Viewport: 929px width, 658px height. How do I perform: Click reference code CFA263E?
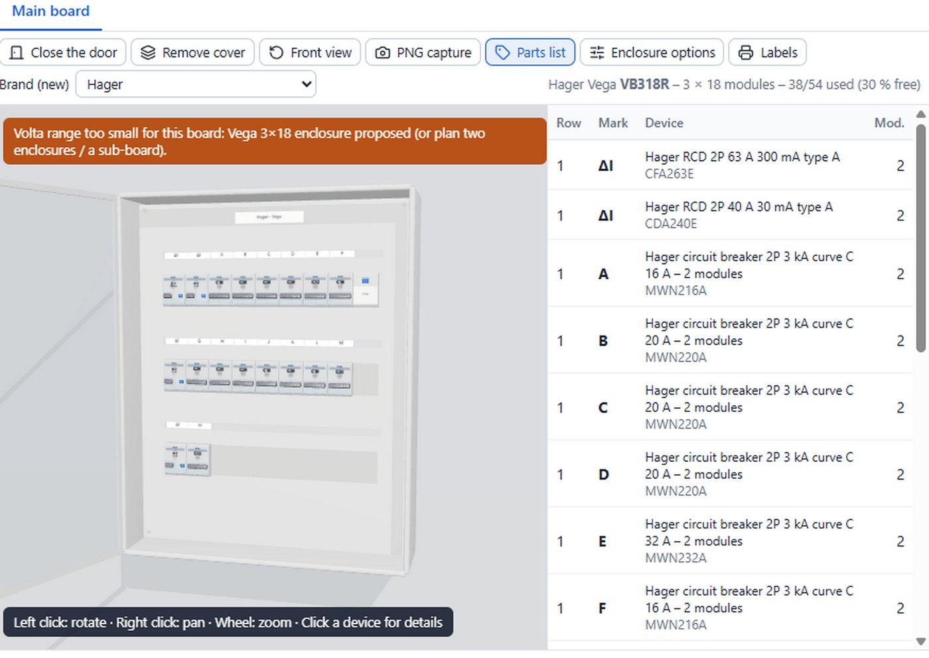tap(670, 174)
